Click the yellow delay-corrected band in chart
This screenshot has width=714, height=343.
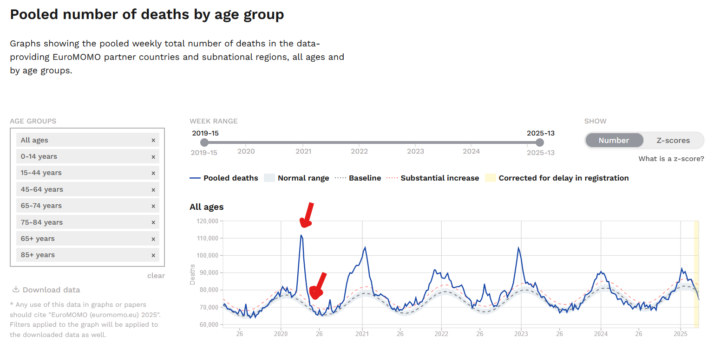[x=696, y=274]
